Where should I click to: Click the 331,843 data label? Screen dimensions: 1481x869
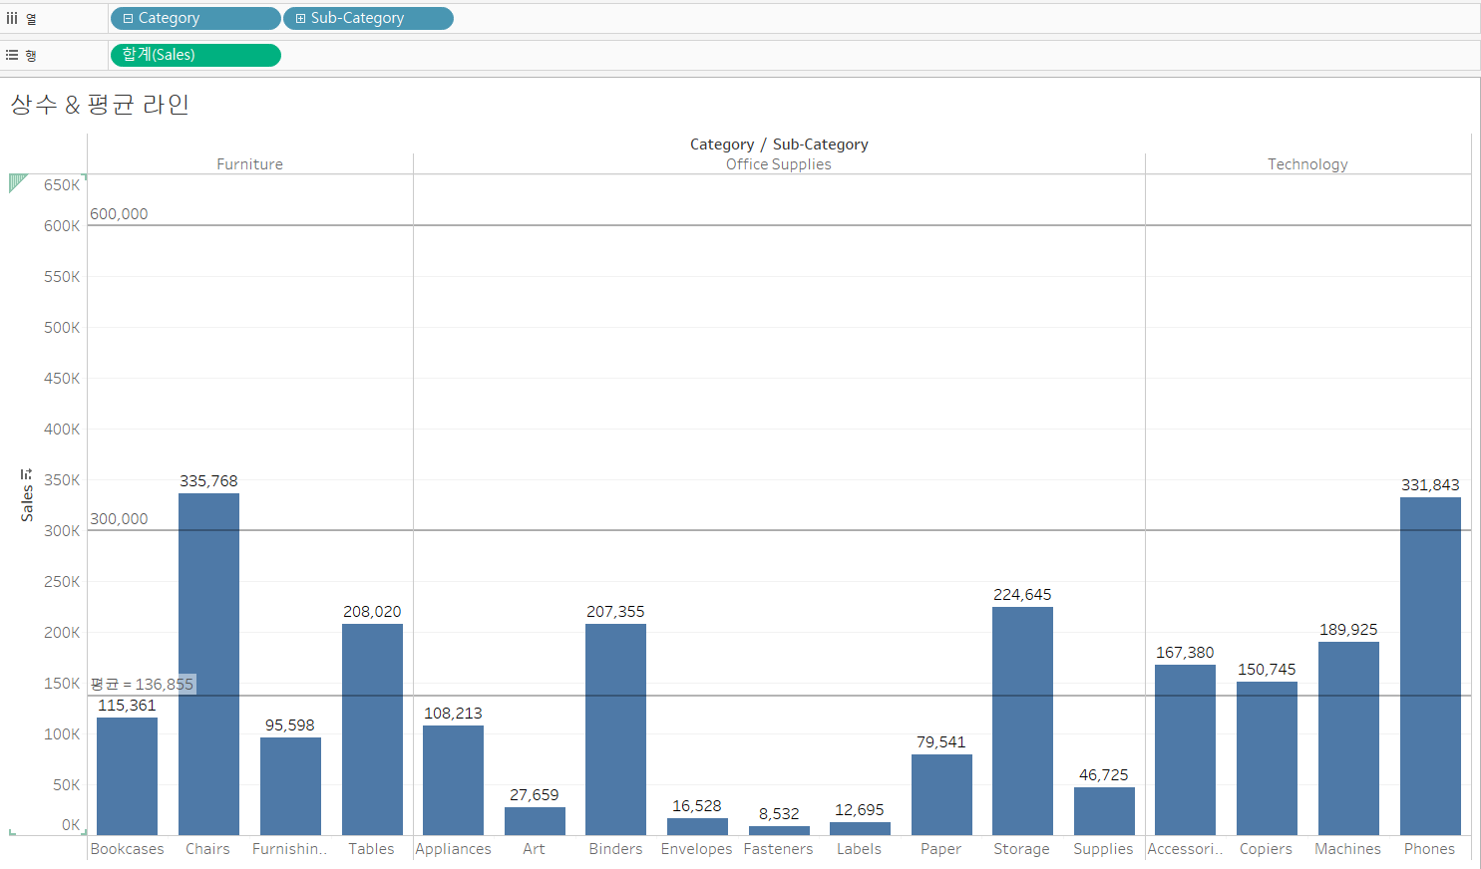coord(1430,485)
